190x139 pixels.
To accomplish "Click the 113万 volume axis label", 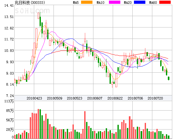I will [x=9, y=101].
